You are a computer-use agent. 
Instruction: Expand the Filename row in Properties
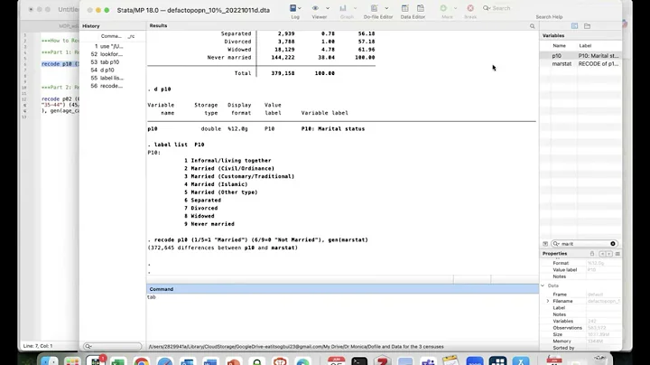pos(548,301)
